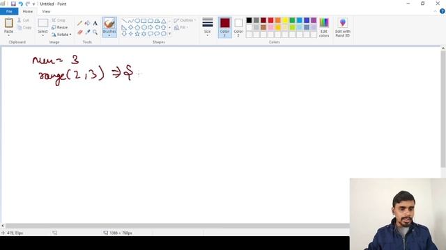Switch to the Home ribbon tab
The image size is (446, 250).
28,12
